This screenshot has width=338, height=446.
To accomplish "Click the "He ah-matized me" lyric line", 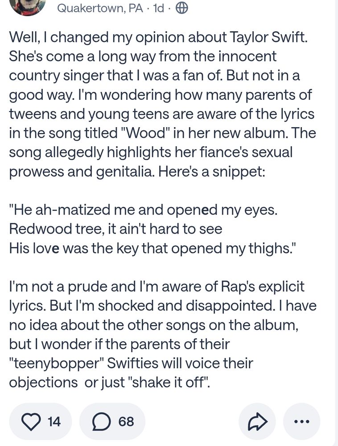I will click(144, 210).
